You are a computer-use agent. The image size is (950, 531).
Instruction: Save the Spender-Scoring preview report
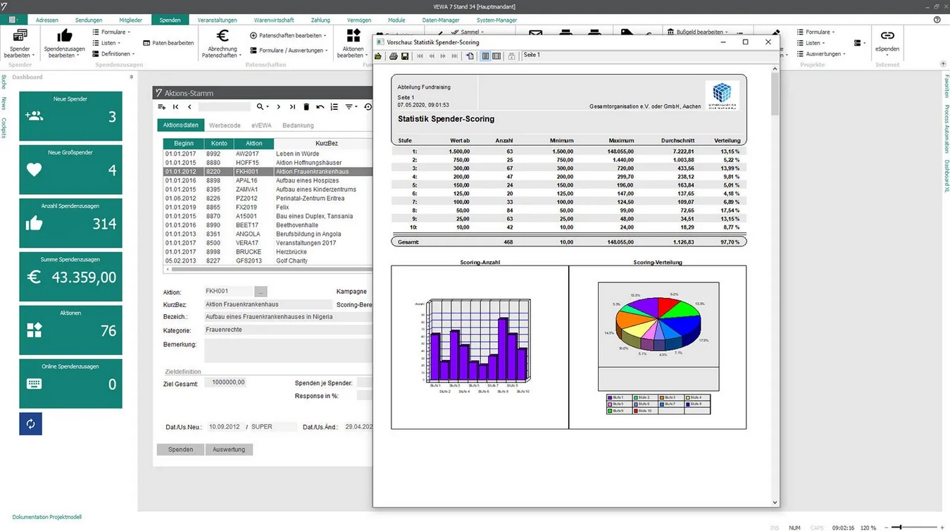click(405, 56)
